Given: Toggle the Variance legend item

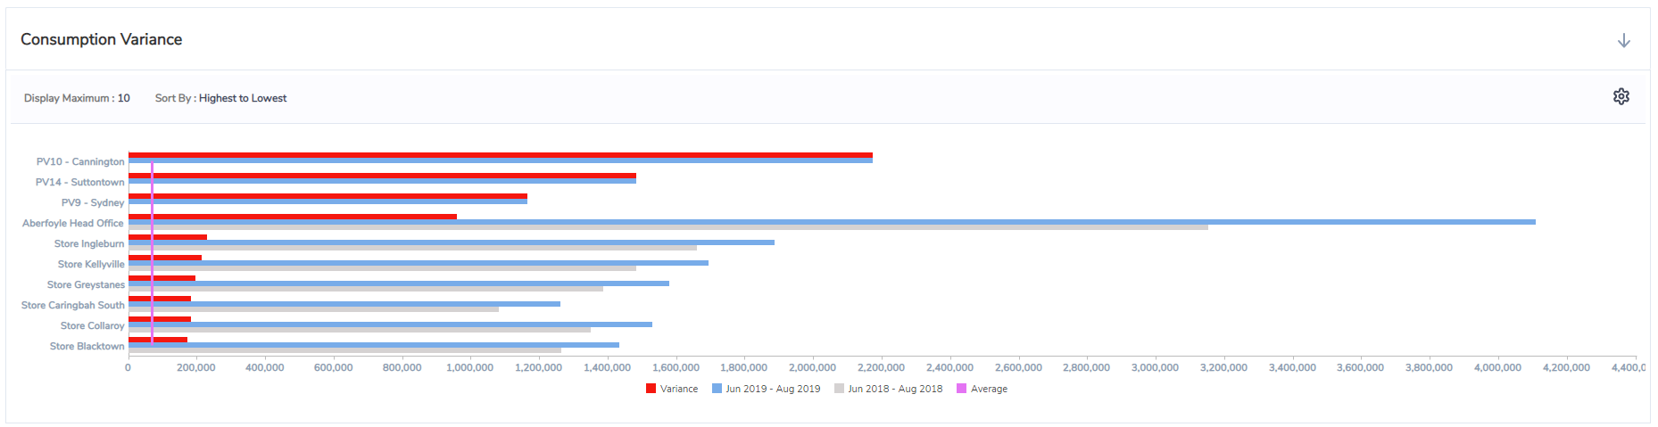Looking at the screenshot, I should pyautogui.click(x=672, y=389).
